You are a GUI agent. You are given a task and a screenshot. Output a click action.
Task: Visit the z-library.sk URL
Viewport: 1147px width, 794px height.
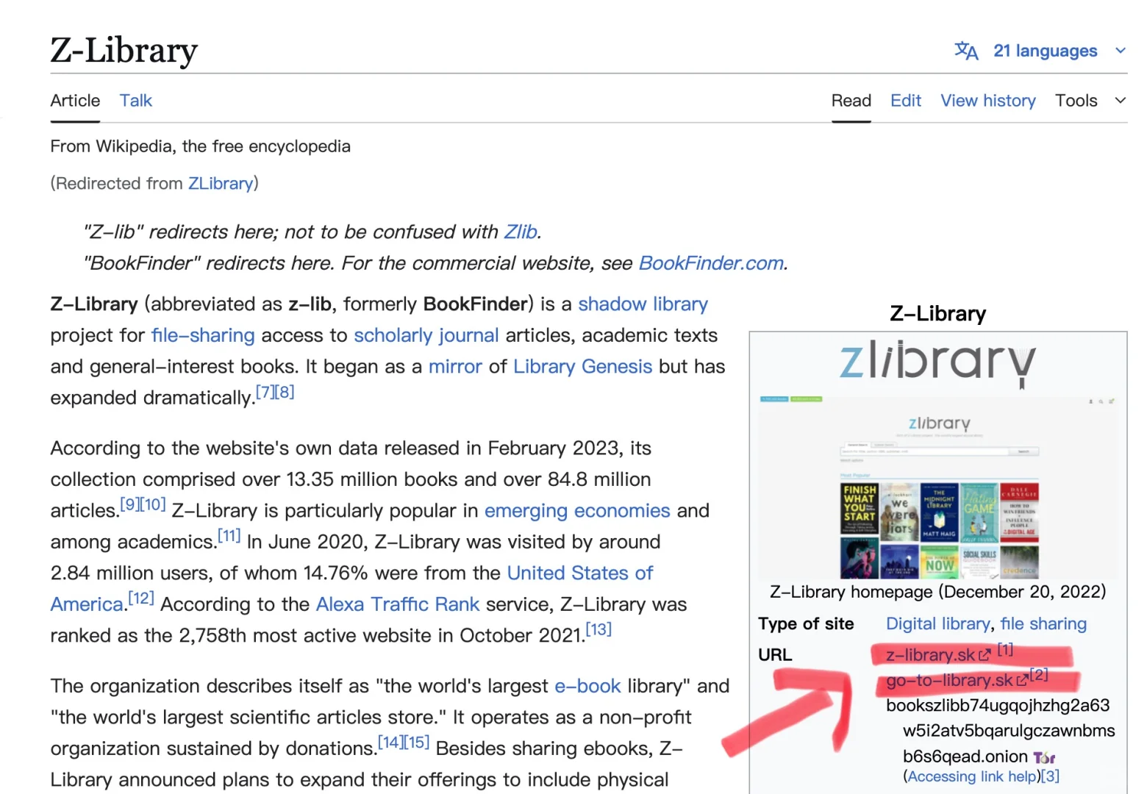[x=930, y=655]
